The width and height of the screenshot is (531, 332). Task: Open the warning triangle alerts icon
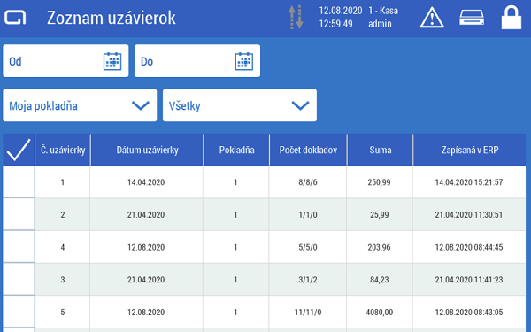(x=432, y=18)
